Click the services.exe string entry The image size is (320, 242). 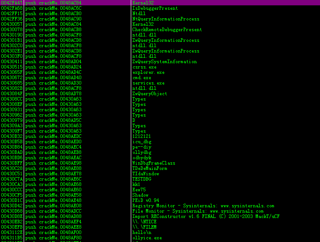point(148,83)
